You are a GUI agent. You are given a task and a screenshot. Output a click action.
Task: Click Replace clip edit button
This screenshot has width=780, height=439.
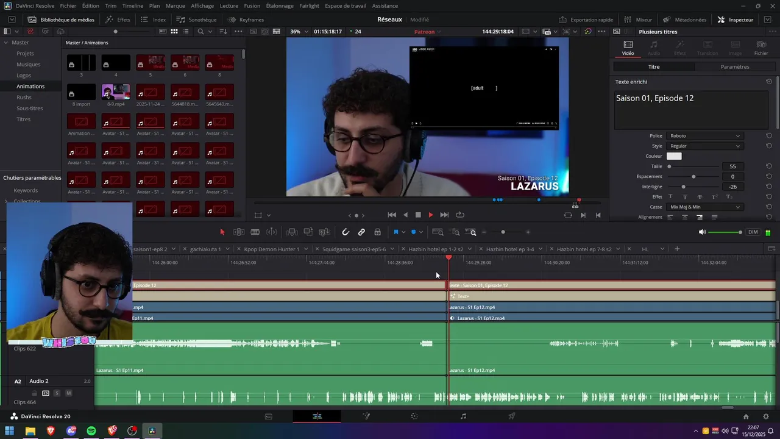[x=324, y=232]
